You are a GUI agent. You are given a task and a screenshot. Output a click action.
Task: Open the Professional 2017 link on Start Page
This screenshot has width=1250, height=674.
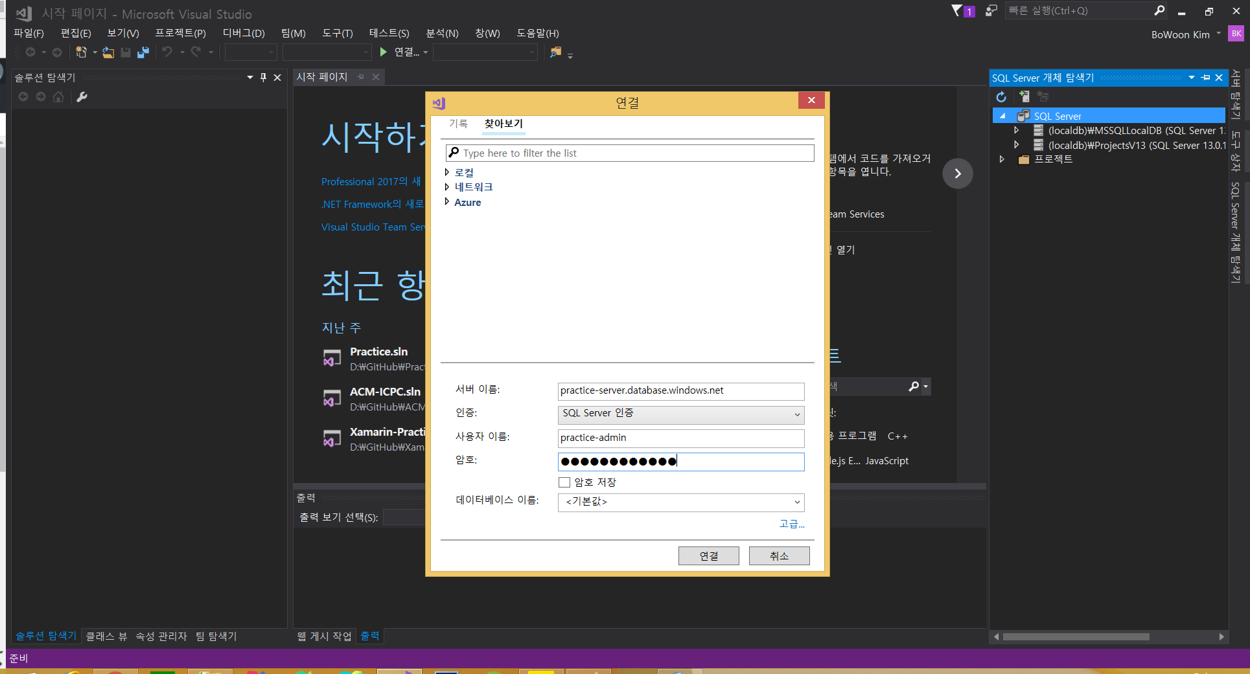(x=371, y=182)
